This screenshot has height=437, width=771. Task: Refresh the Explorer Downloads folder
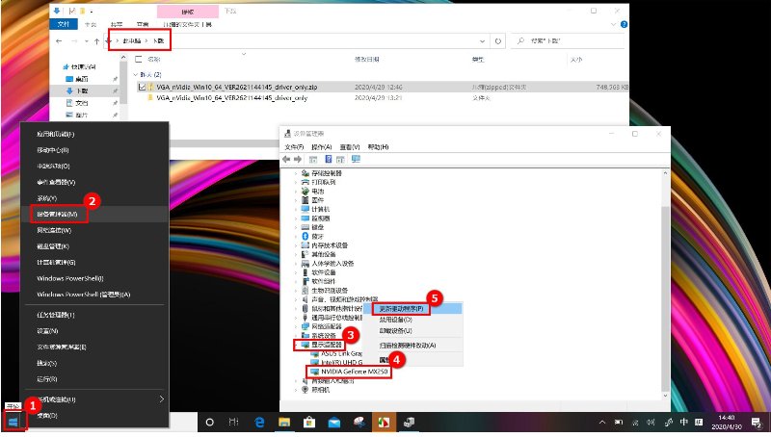(x=498, y=41)
